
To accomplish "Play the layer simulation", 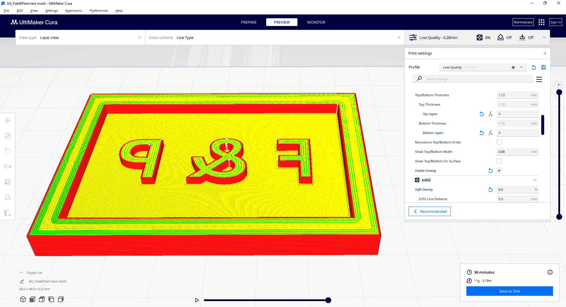I will [x=197, y=300].
